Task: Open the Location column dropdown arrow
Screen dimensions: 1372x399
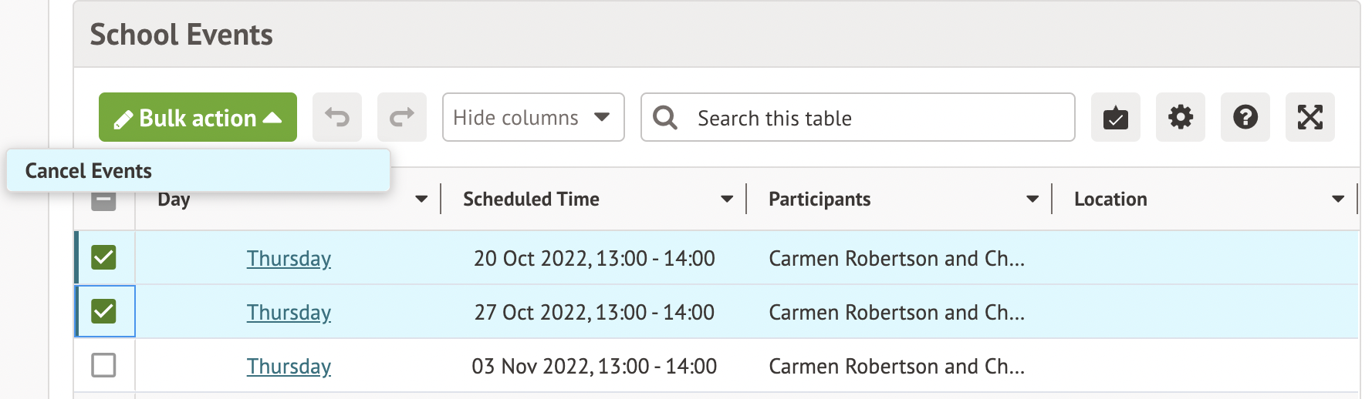Action: (x=1337, y=199)
